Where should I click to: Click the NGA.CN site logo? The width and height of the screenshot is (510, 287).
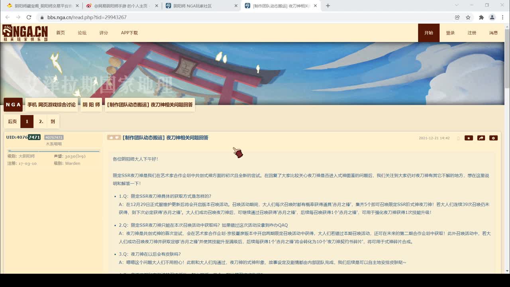click(25, 33)
